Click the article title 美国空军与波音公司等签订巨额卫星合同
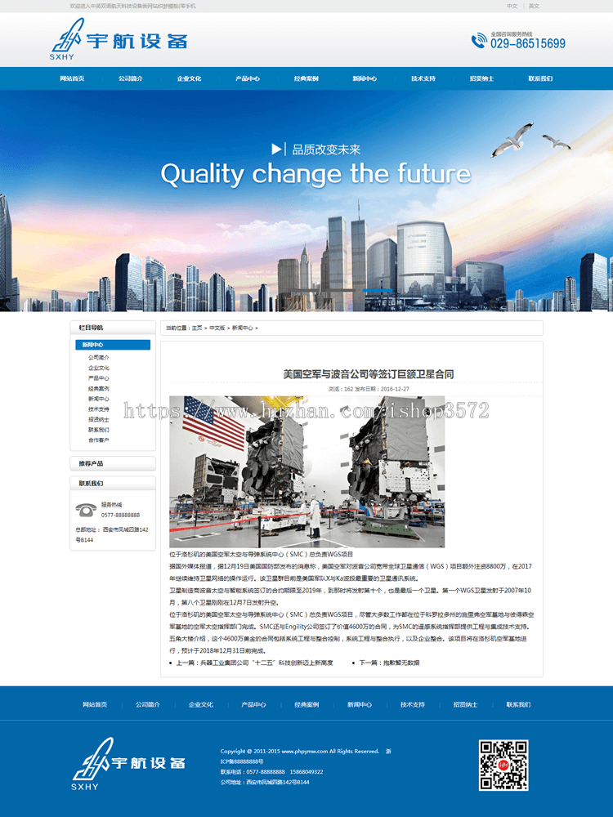The image size is (613, 817). click(369, 374)
